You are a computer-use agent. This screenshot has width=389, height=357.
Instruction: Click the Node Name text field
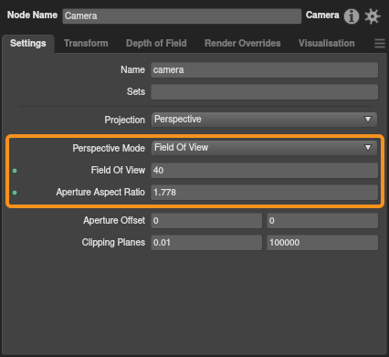click(x=182, y=16)
